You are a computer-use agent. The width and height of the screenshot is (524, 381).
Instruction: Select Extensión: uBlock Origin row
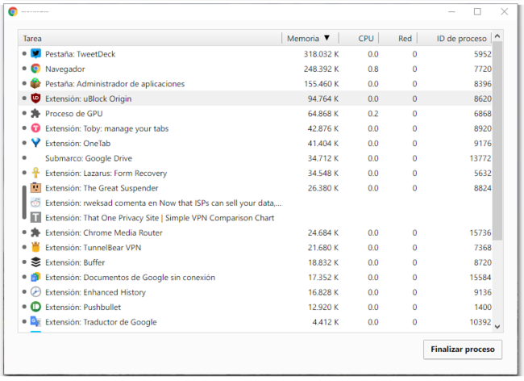[256, 98]
